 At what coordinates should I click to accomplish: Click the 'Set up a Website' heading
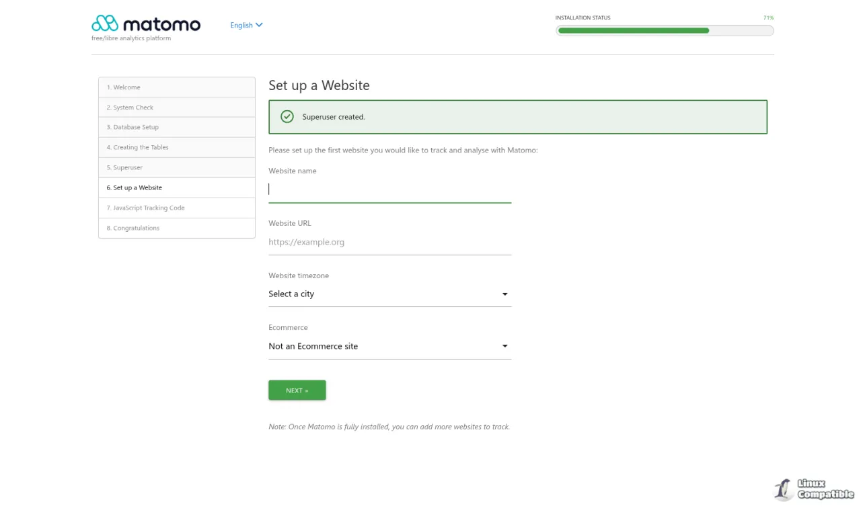coord(319,85)
